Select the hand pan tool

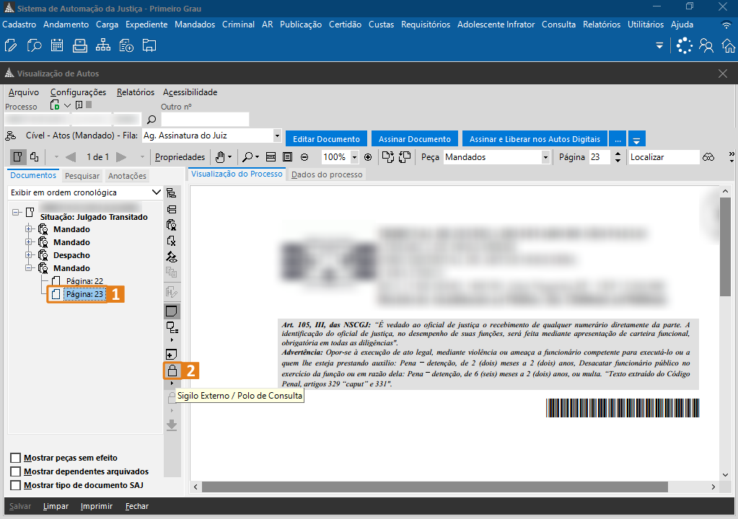click(x=220, y=157)
